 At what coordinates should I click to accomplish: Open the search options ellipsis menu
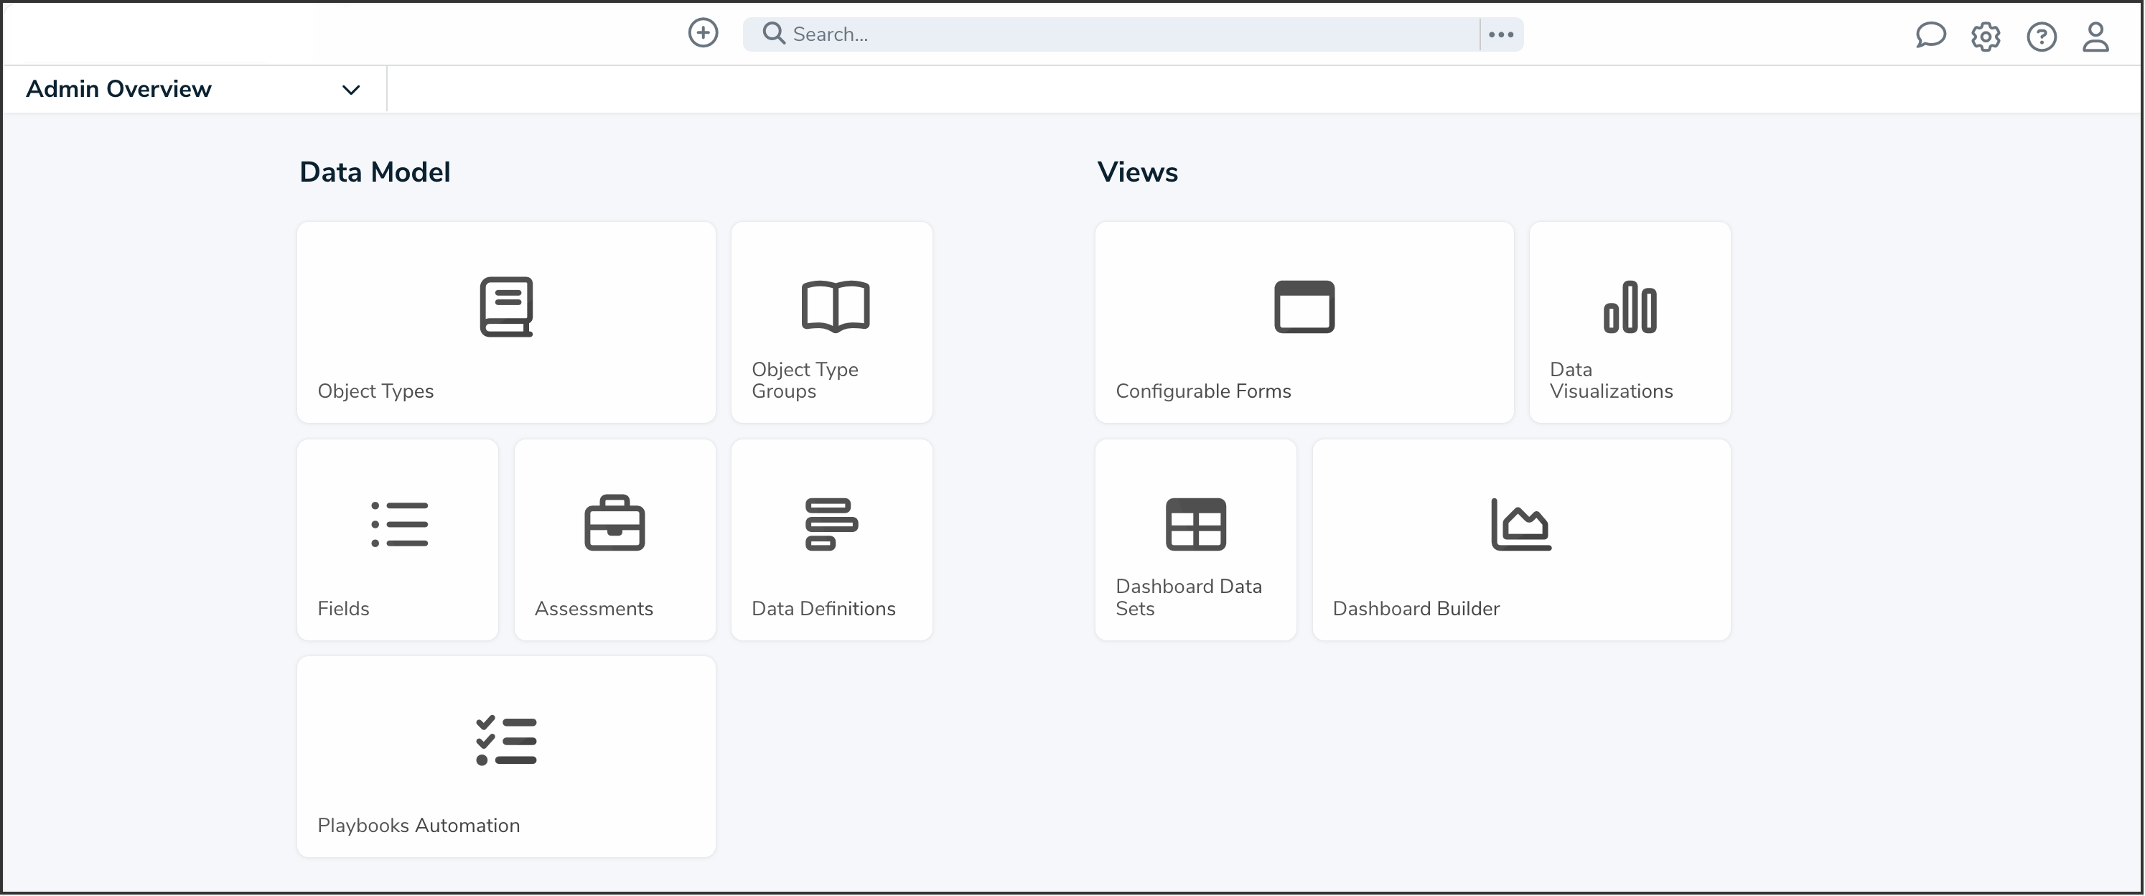tap(1500, 34)
